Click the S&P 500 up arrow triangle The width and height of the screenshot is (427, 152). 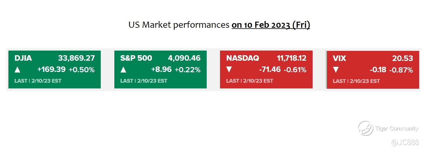124,70
